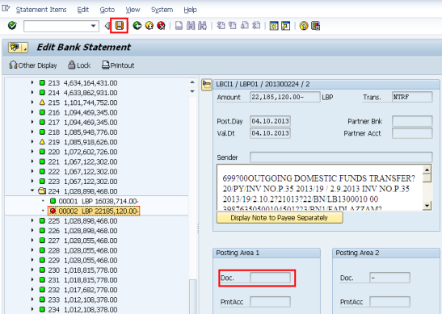Expand statement 225 tree node

(x=32, y=220)
